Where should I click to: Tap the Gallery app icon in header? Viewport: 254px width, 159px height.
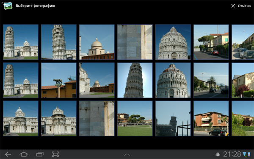coord(8,6)
